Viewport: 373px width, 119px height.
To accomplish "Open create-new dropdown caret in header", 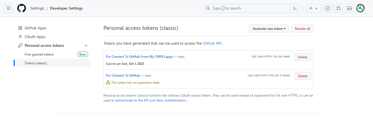I will 316,8.
